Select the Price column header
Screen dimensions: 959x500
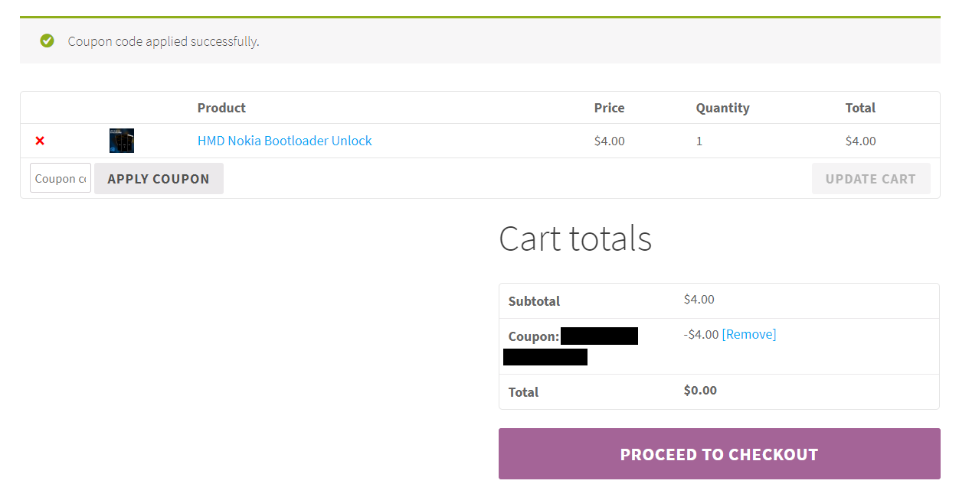(610, 108)
